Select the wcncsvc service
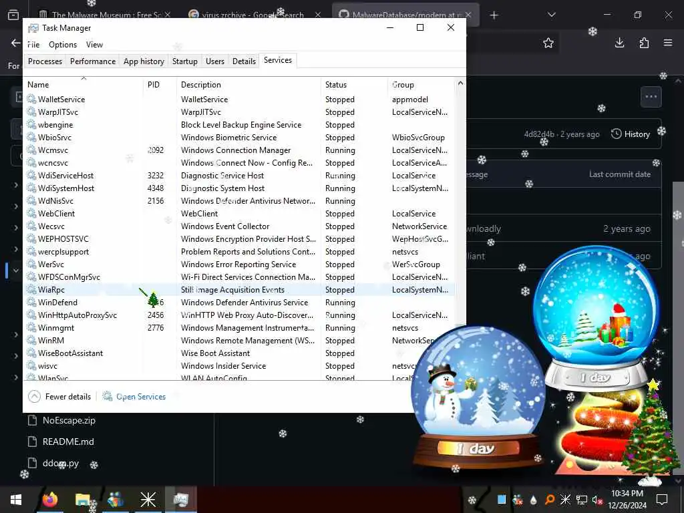Viewport: 684px width, 513px height. point(239,163)
